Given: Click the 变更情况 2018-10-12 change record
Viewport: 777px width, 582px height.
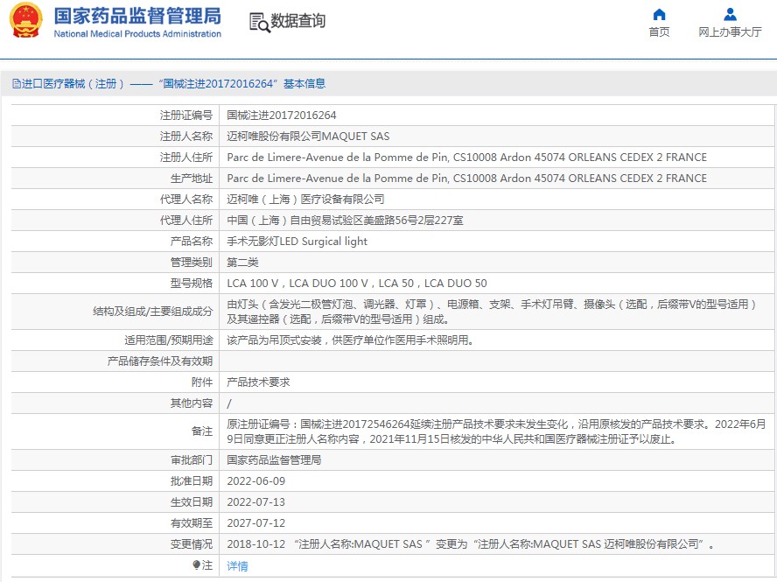Looking at the screenshot, I should [471, 543].
